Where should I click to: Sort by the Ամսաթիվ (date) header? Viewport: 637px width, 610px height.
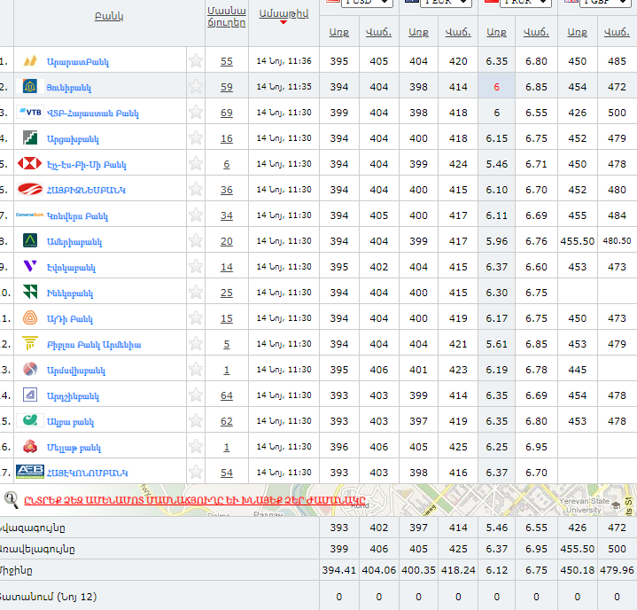pos(284,14)
